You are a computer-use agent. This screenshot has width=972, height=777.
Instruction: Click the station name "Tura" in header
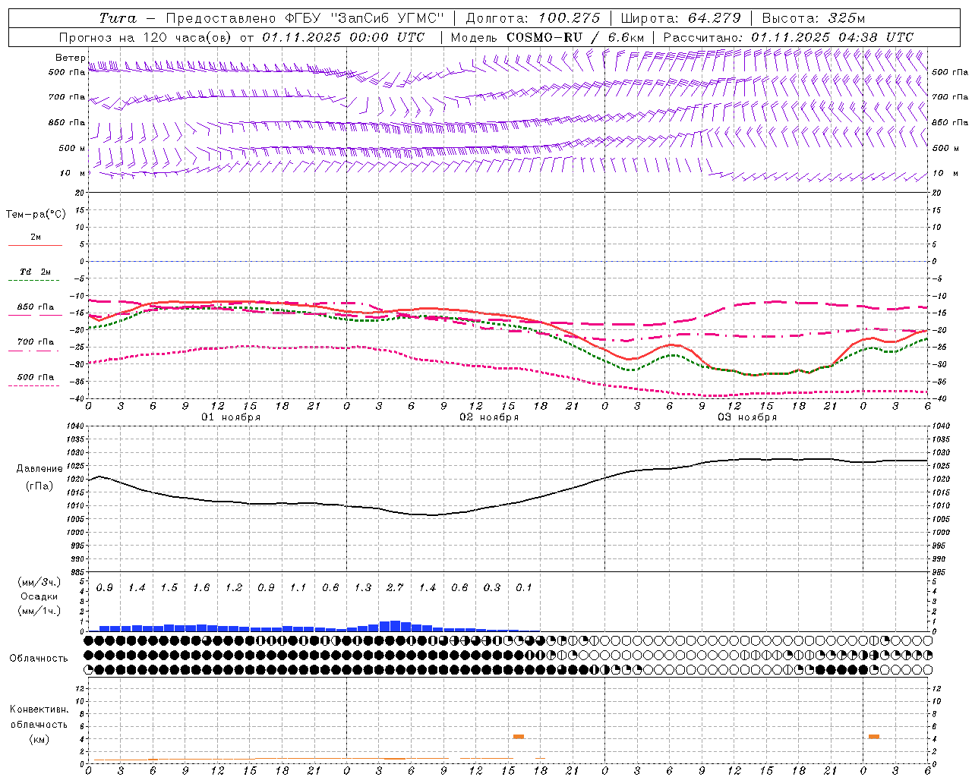[118, 18]
